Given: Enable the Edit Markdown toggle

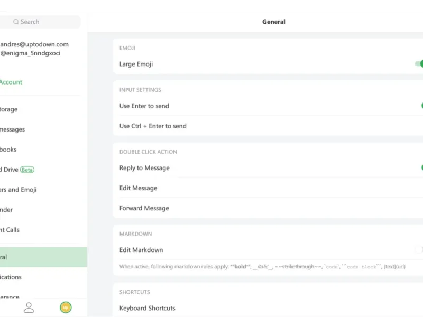Looking at the screenshot, I should tap(419, 250).
